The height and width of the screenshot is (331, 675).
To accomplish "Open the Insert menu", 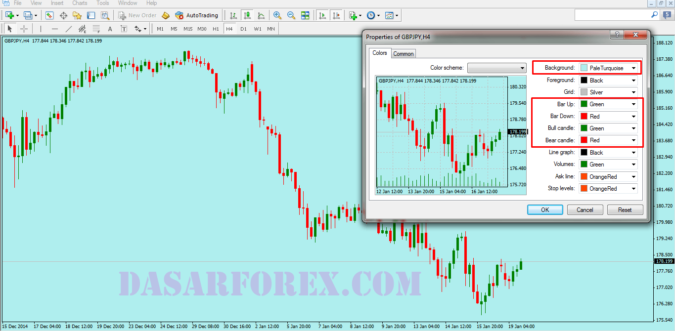I will tap(57, 3).
